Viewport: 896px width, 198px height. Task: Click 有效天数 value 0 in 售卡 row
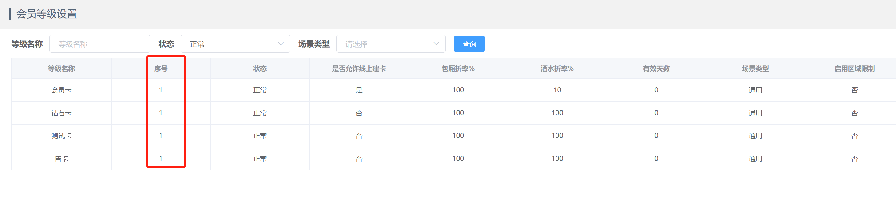[656, 158]
